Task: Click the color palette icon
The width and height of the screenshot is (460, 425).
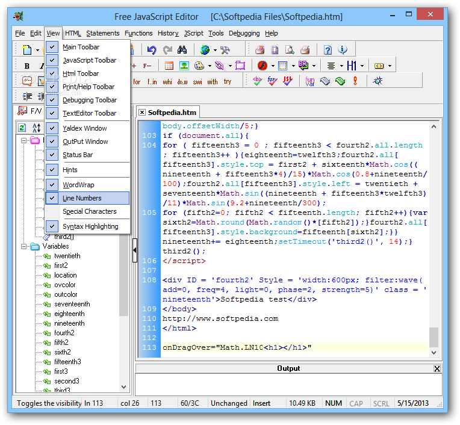Action: tap(199, 66)
